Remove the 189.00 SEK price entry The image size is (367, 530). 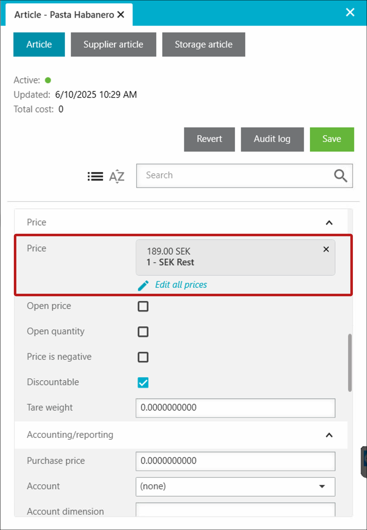click(x=326, y=249)
